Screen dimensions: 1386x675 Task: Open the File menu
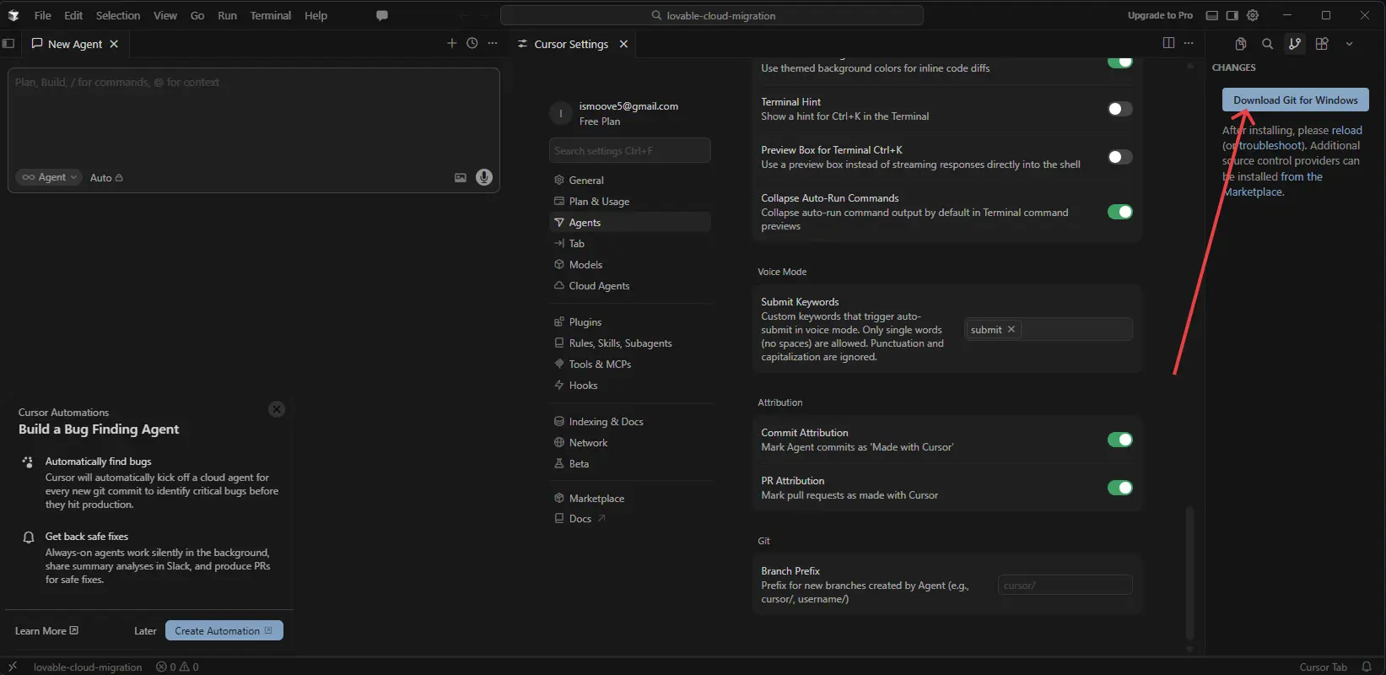click(x=42, y=15)
